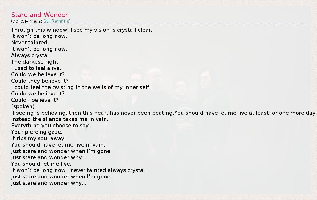Viewport: 317px width, 200px height.
Task: Select the "Never tainted." lyric line
Action: pos(30,43)
